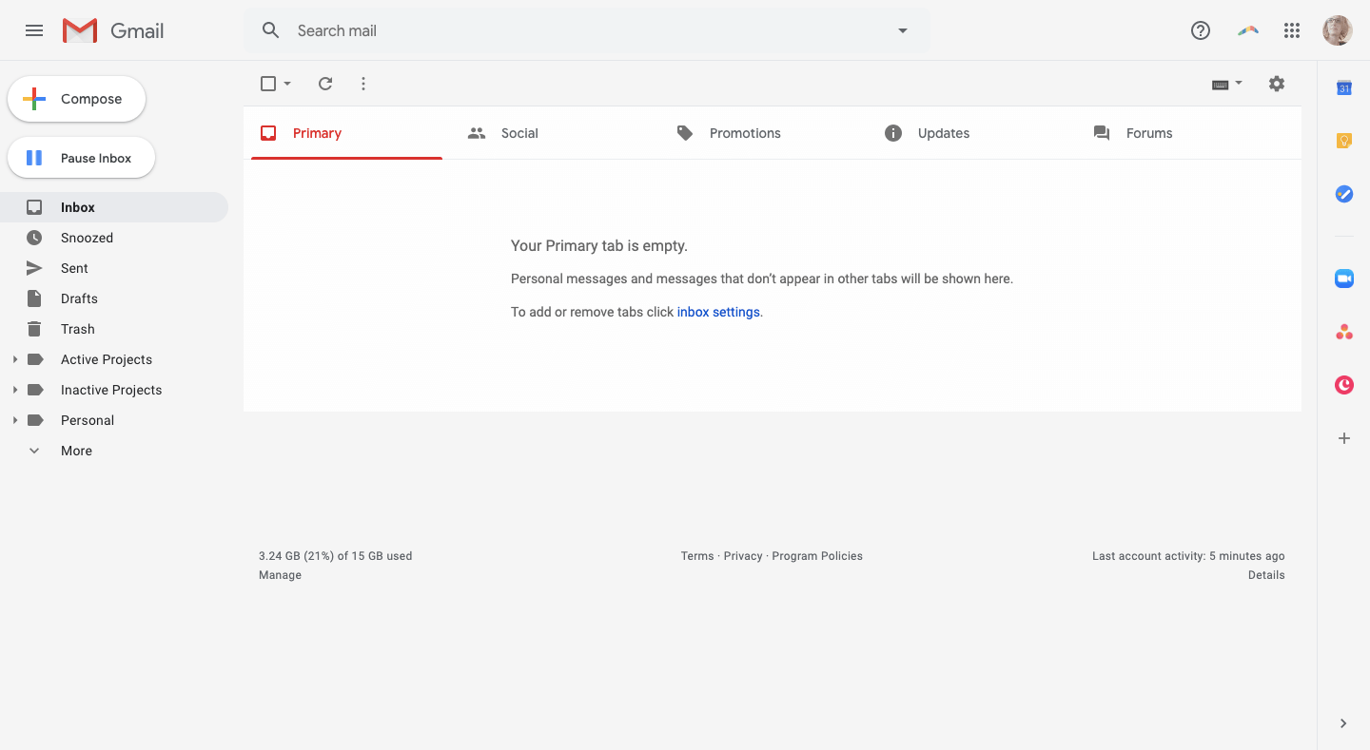The image size is (1370, 750).
Task: Expand the Active Projects label arrow
Action: tap(14, 359)
